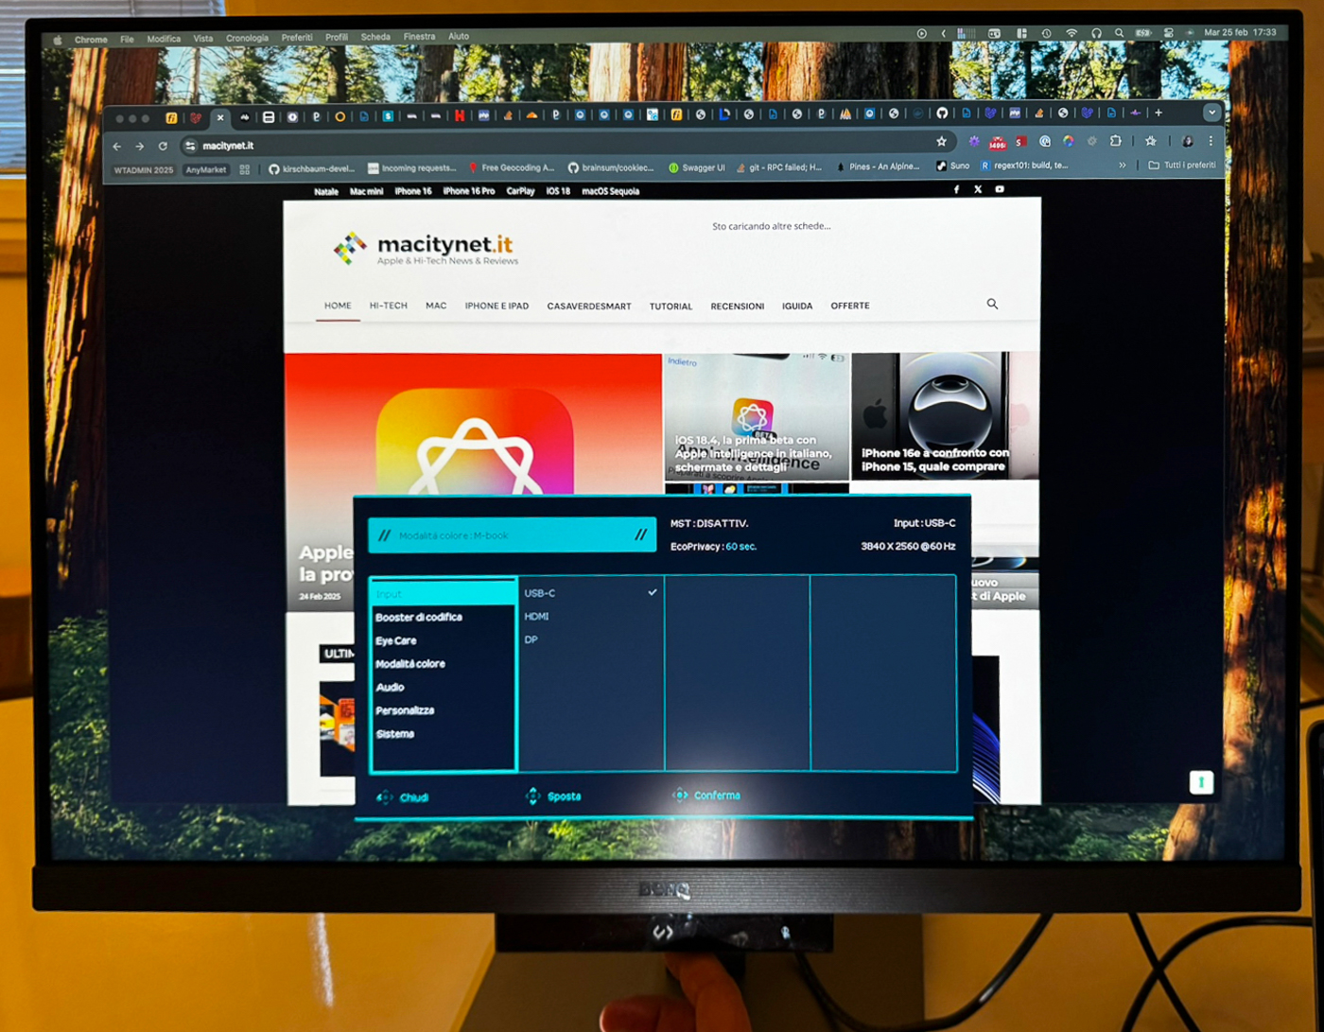The width and height of the screenshot is (1324, 1032).
Task: Open the Preferiti menu
Action: [x=297, y=38]
